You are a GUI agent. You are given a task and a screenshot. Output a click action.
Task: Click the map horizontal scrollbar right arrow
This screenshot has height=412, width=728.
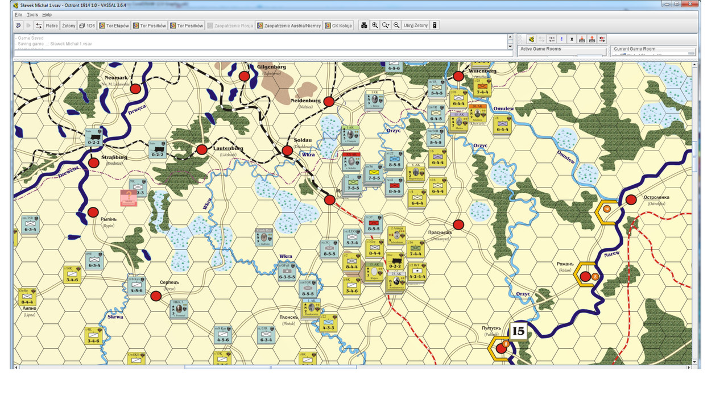point(689,368)
